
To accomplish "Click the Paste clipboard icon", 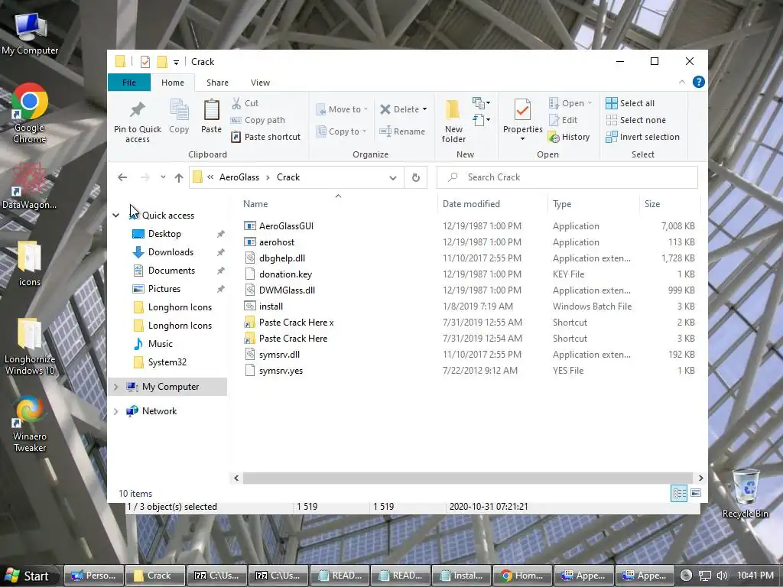I will 211,110.
